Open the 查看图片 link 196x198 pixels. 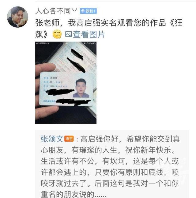(85, 34)
